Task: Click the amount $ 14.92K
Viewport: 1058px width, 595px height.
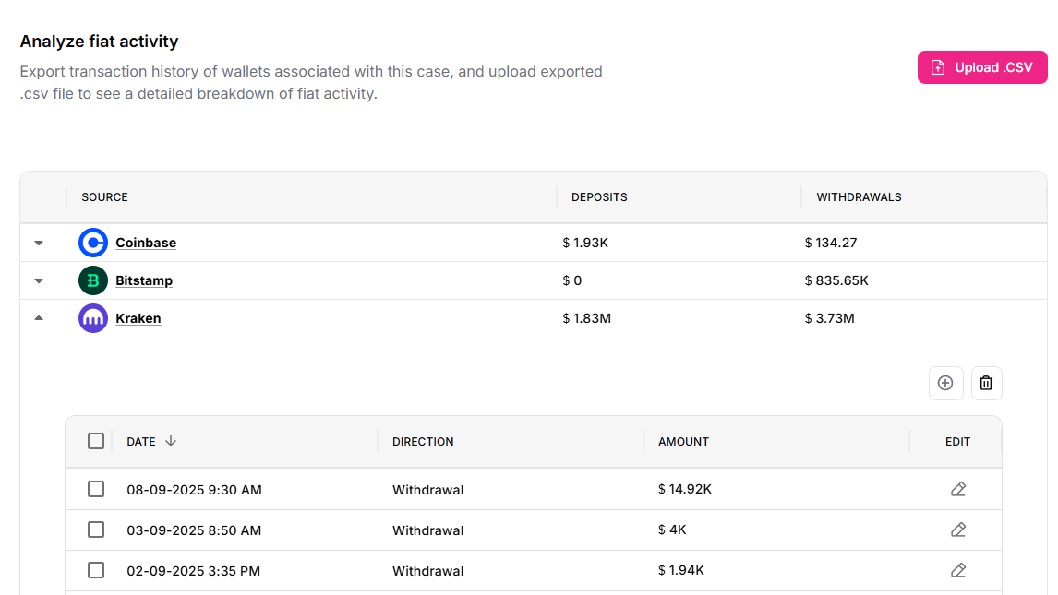Action: click(x=685, y=489)
